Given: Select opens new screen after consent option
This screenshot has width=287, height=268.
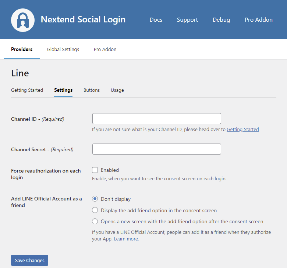Looking at the screenshot, I should coord(95,221).
